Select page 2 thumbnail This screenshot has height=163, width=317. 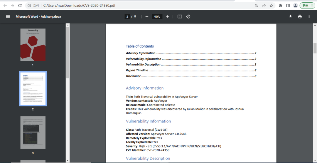click(x=33, y=89)
